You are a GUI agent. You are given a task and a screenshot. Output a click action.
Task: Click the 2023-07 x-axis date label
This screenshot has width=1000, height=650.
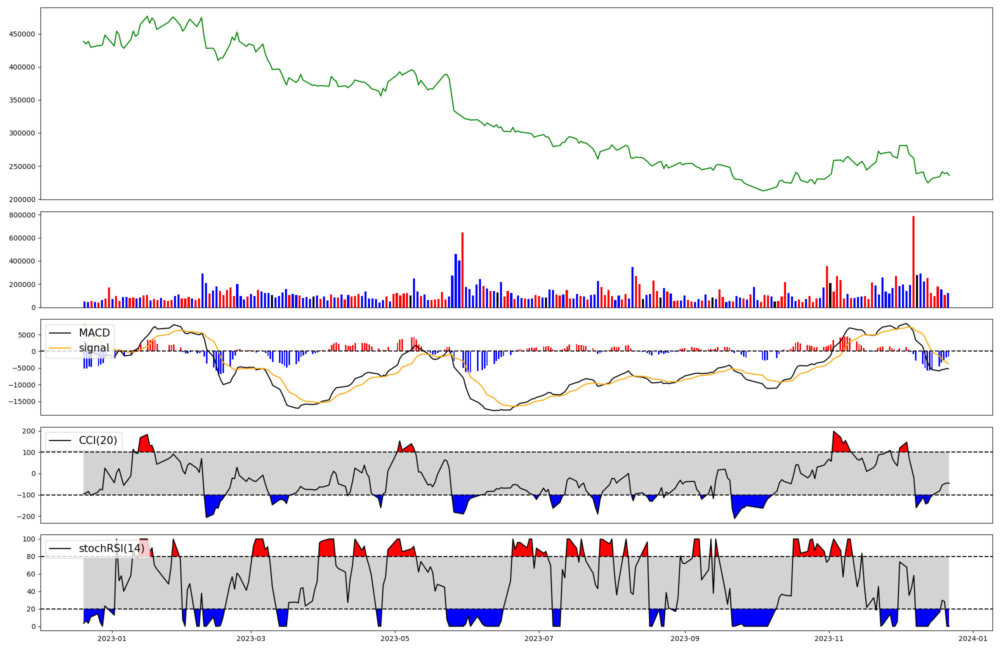[539, 638]
